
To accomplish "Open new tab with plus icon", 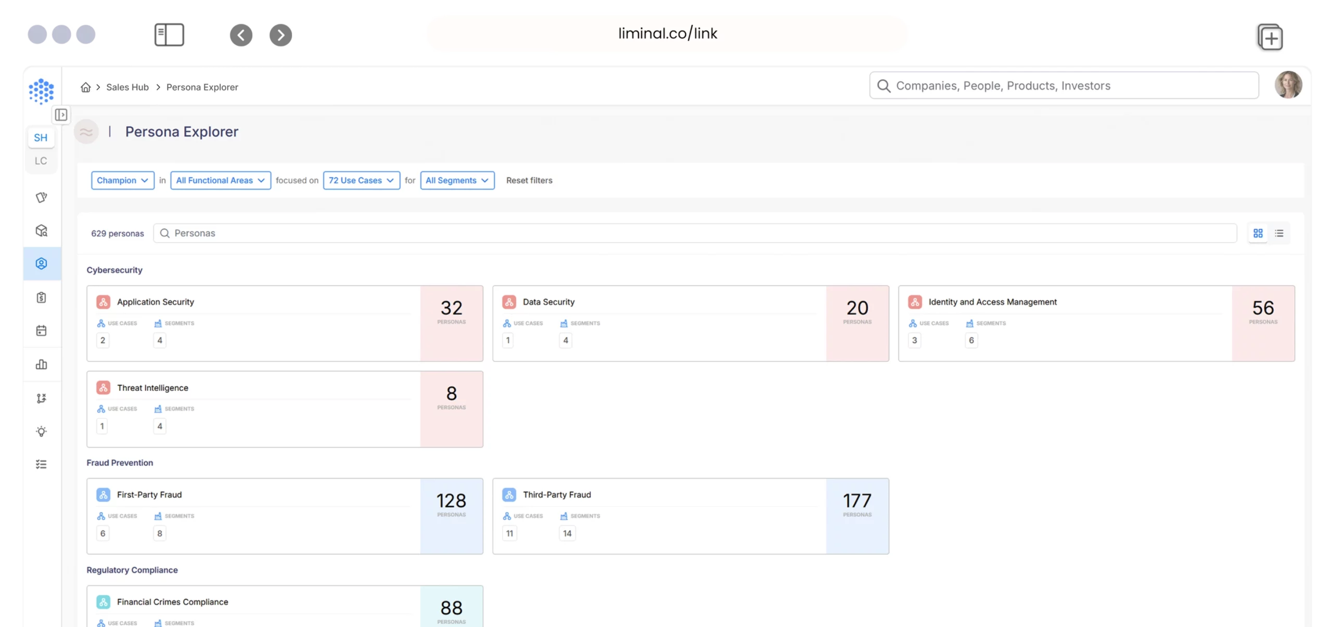I will (x=1270, y=37).
